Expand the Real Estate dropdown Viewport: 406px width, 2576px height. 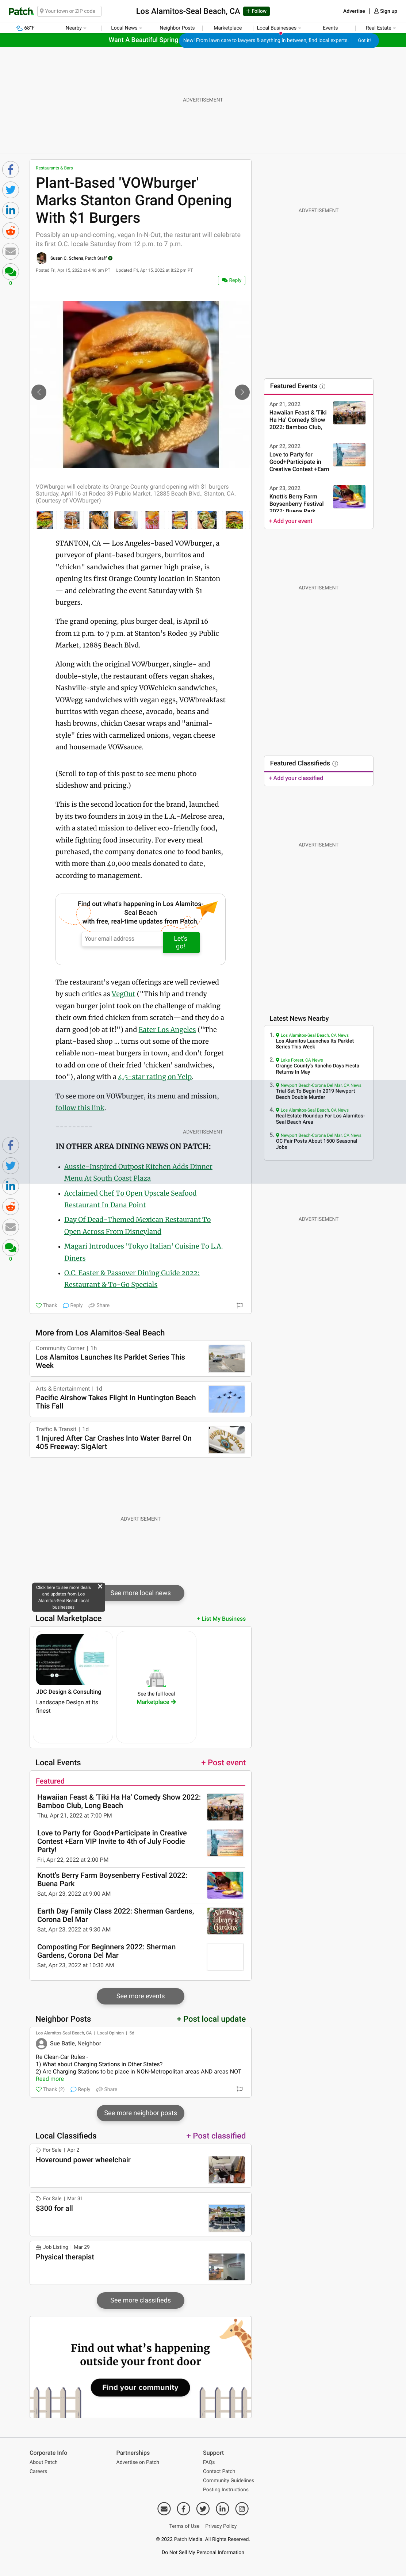coord(380,28)
